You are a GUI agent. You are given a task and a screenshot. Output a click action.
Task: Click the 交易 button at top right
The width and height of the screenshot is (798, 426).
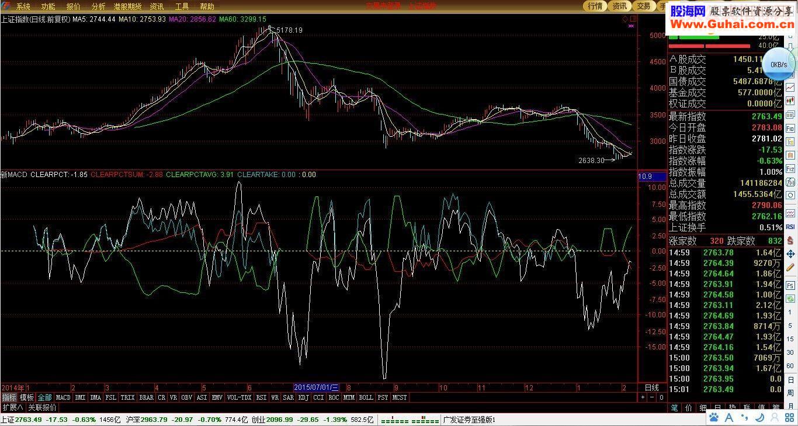pyautogui.click(x=643, y=6)
